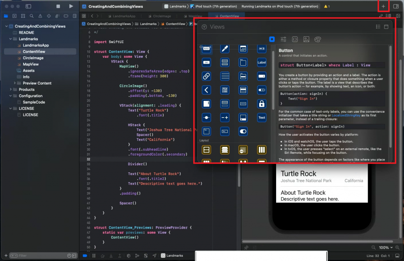404x261 pixels.
Task: Select the Text view
Action: click(x=262, y=117)
